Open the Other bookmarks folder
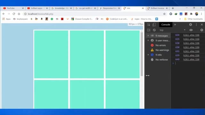This screenshot has height=115, width=205. click(x=193, y=19)
